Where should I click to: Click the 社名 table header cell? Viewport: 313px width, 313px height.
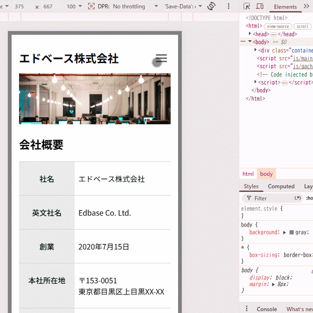47,179
